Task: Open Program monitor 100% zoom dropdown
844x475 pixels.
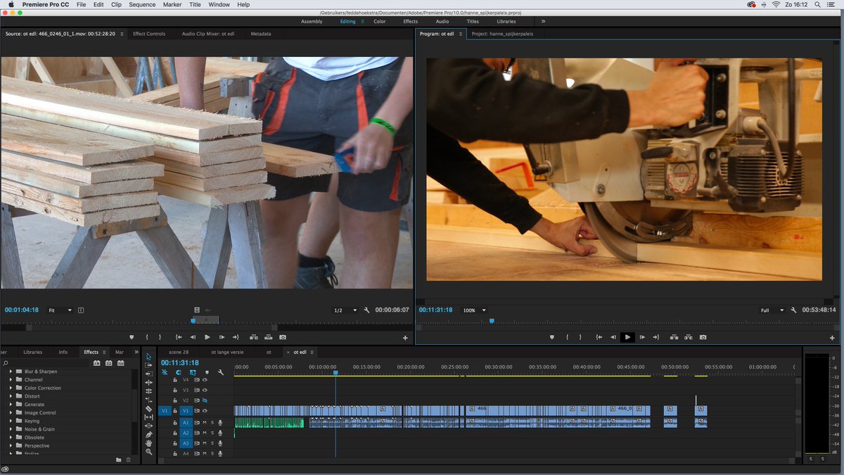Action: pos(473,310)
